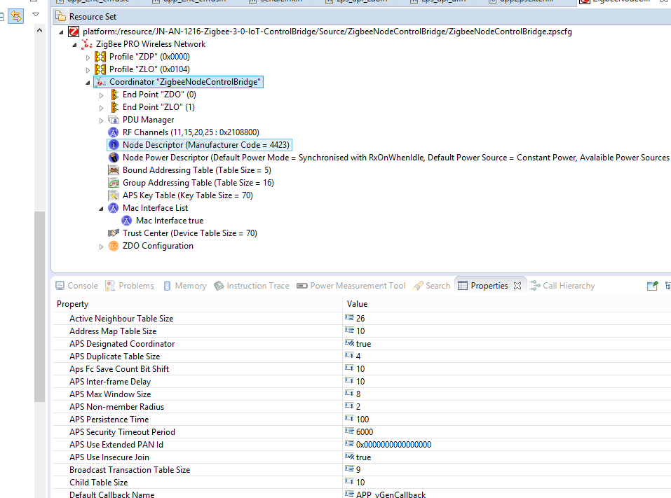
Task: Click the Resource Set folder icon
Action: pyautogui.click(x=60, y=17)
